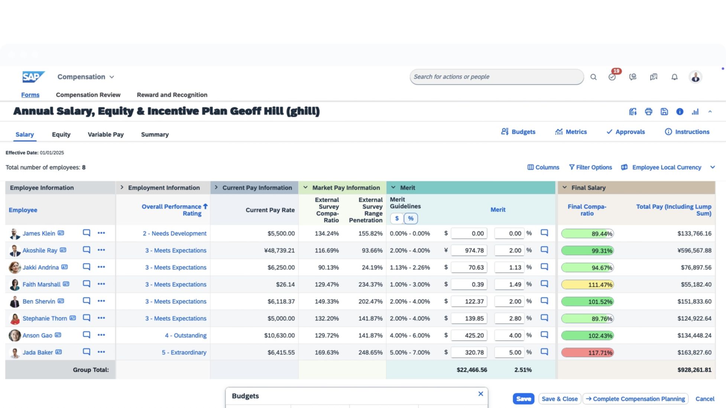
Task: Open the Employee Local Currency dropdown
Action: tap(712, 167)
